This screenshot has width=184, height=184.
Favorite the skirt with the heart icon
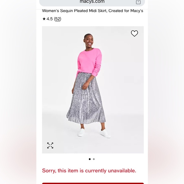[x=135, y=33]
